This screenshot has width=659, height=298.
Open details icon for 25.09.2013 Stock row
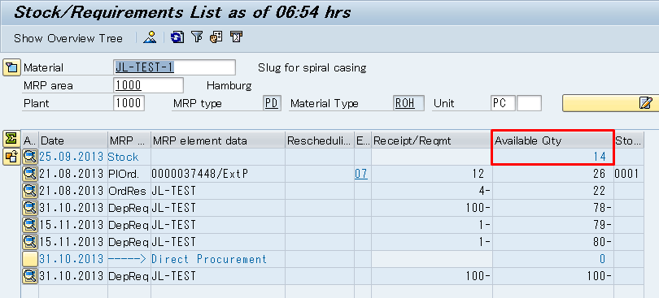(30, 157)
